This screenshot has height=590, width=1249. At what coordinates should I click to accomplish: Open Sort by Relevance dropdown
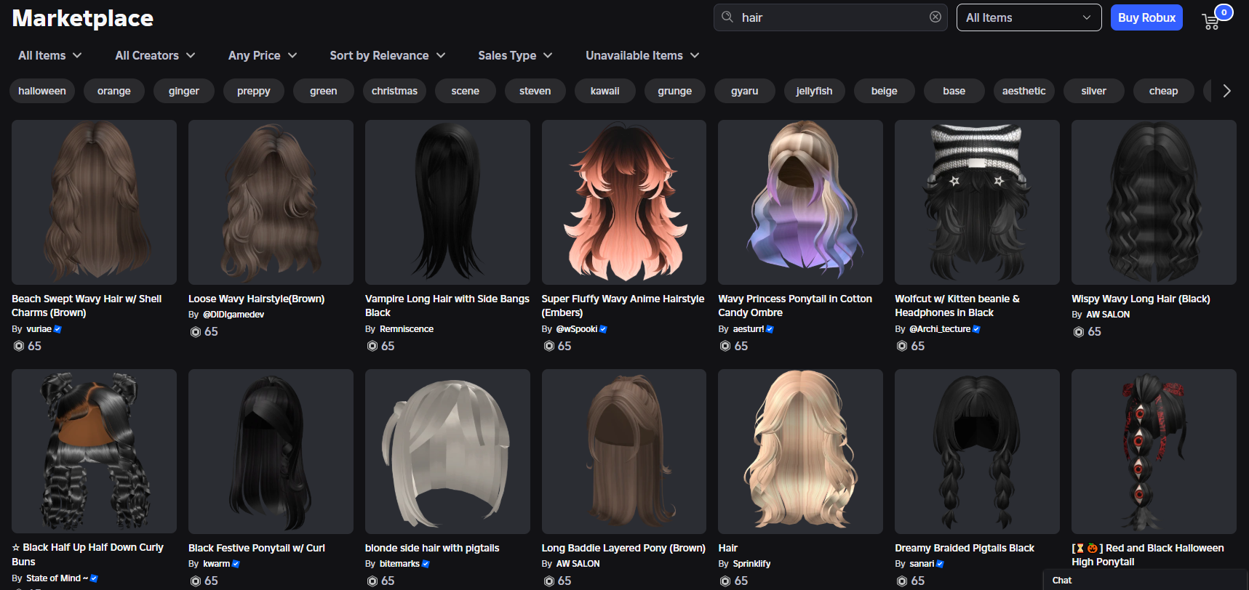point(387,55)
